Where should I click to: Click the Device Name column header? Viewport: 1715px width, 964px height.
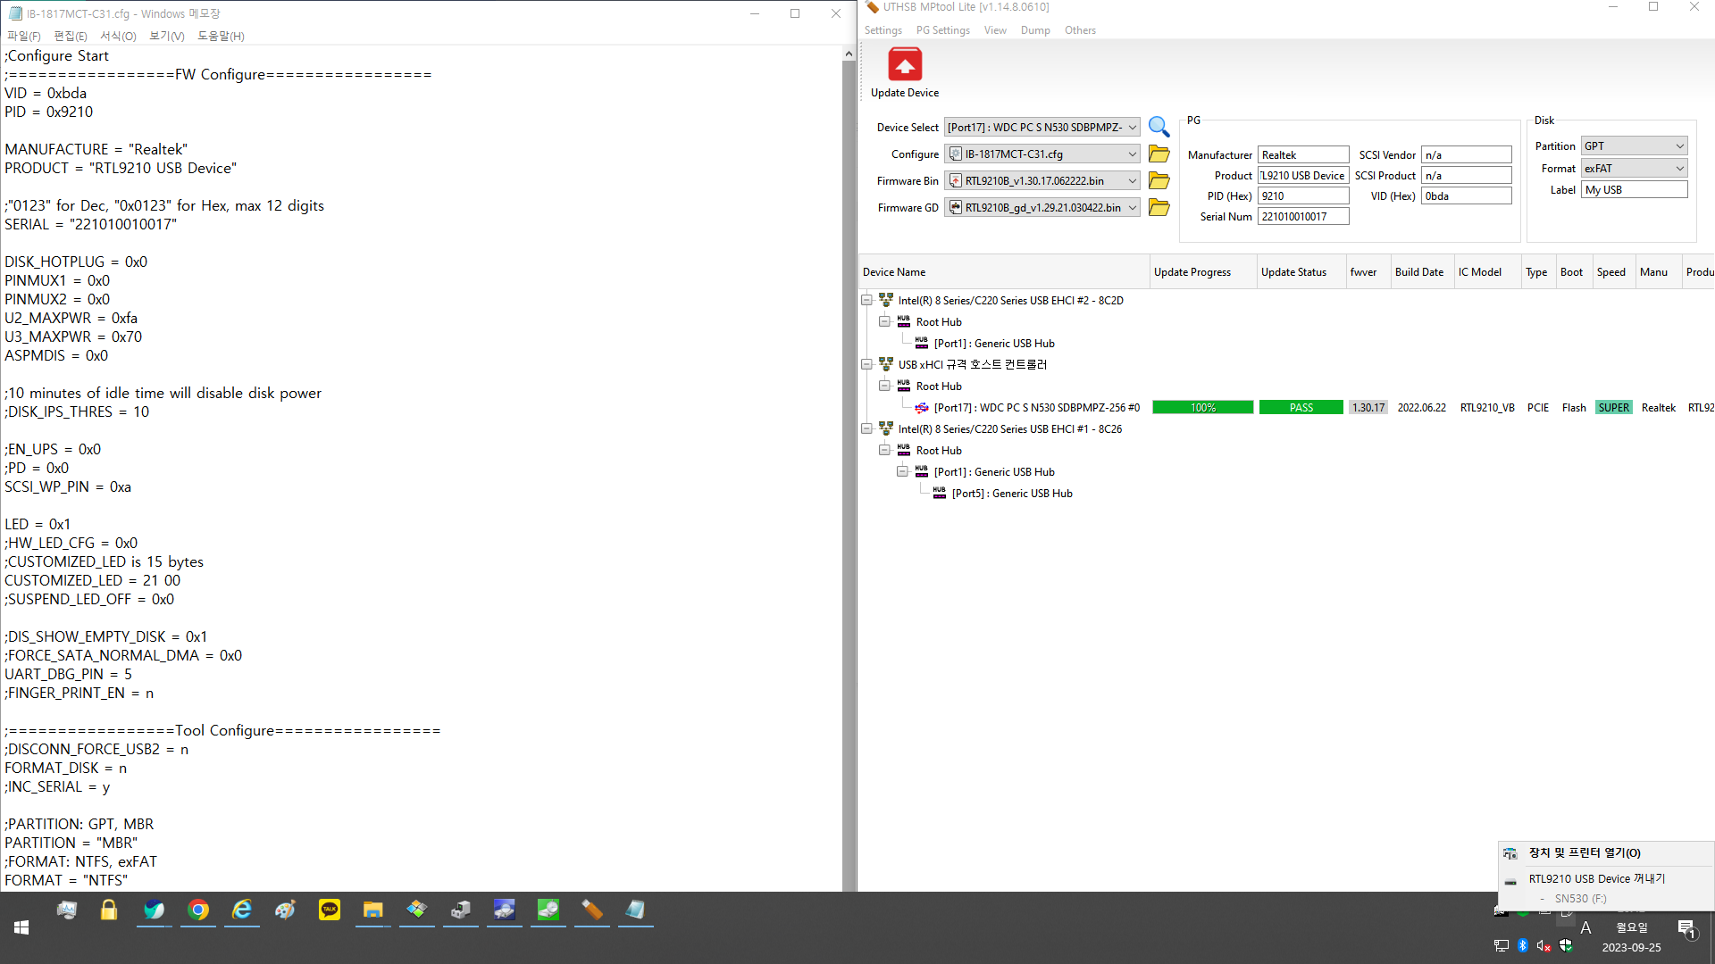1004,272
